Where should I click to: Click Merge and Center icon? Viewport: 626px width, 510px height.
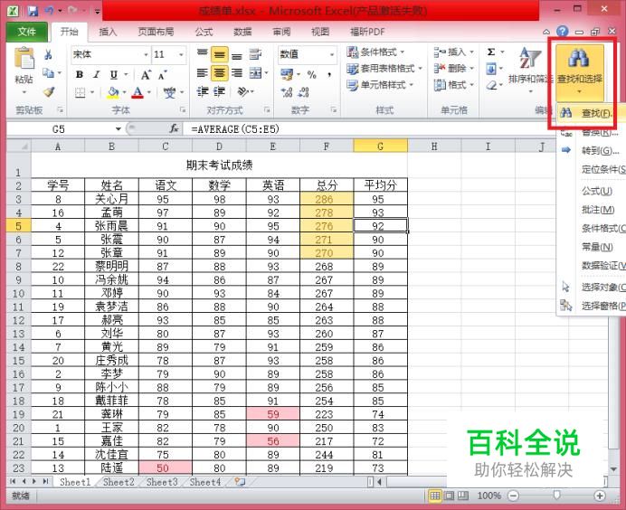pyautogui.click(x=255, y=73)
